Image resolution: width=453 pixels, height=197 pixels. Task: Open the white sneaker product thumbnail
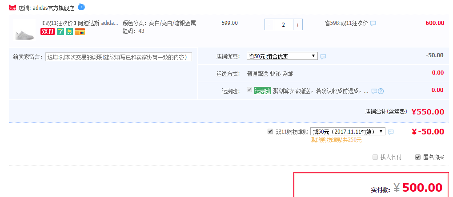pyautogui.click(x=24, y=30)
